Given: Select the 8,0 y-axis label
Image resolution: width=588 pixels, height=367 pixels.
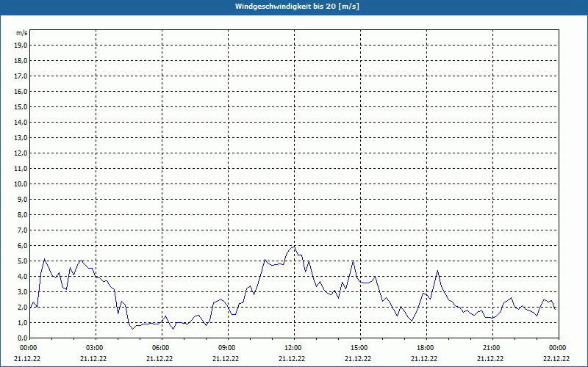Looking at the screenshot, I should [22, 214].
